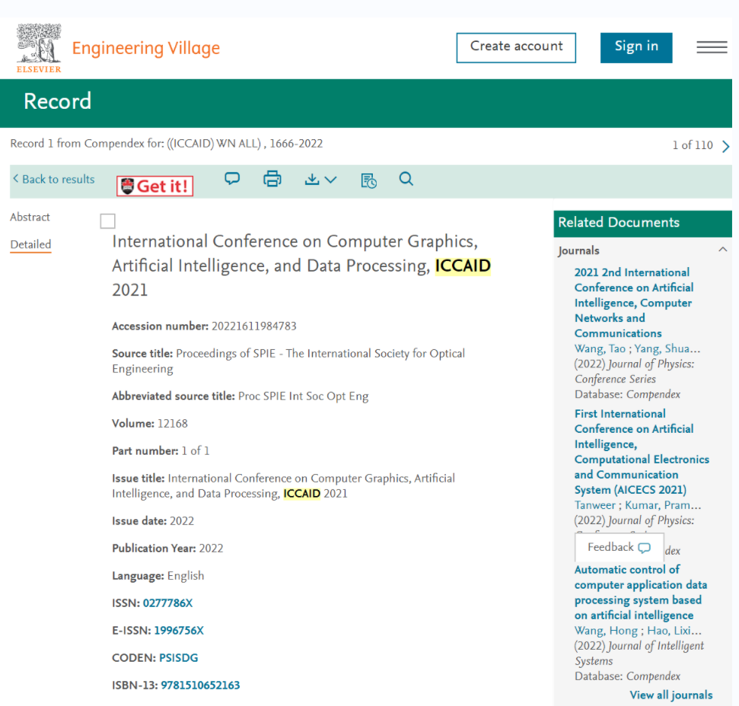
Task: Click the Sign in button
Action: pyautogui.click(x=636, y=48)
